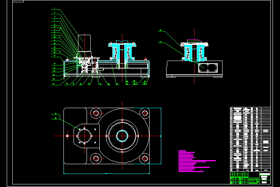The width and height of the screenshot is (280, 187).
Task: Select the motor flange circle in the plan view
Action: 84,136
